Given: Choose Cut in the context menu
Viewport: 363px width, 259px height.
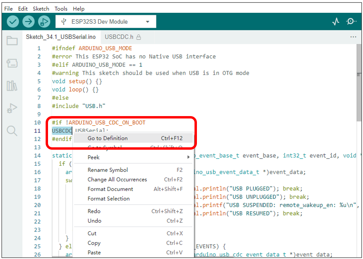Looking at the screenshot, I should coord(133,233).
